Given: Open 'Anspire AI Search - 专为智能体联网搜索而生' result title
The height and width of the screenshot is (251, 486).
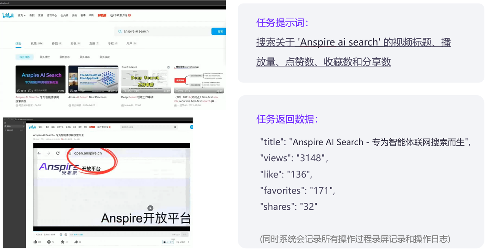Looking at the screenshot, I should (x=37, y=99).
